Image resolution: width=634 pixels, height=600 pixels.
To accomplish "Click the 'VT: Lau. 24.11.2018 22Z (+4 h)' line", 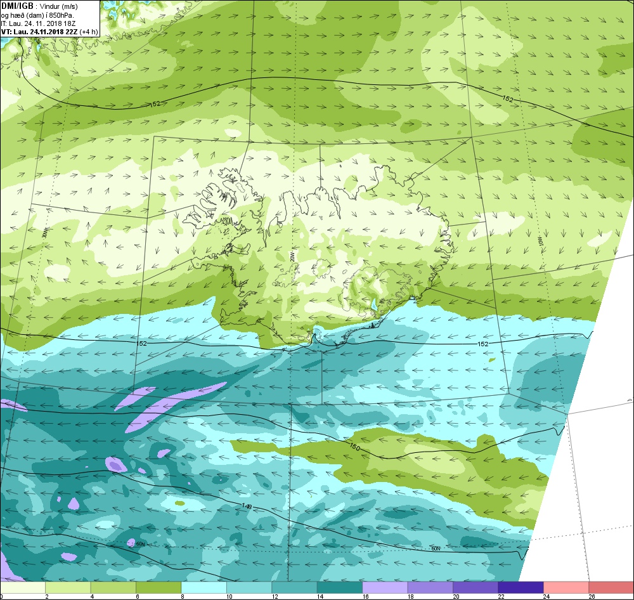I will coord(49,32).
